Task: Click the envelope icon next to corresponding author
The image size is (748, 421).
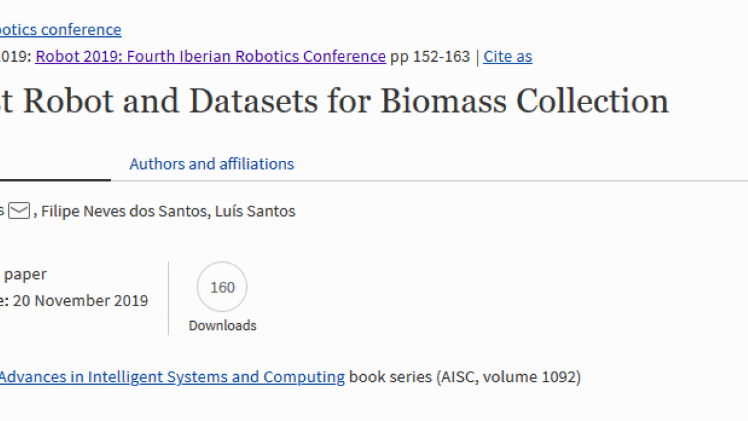Action: pyautogui.click(x=19, y=211)
